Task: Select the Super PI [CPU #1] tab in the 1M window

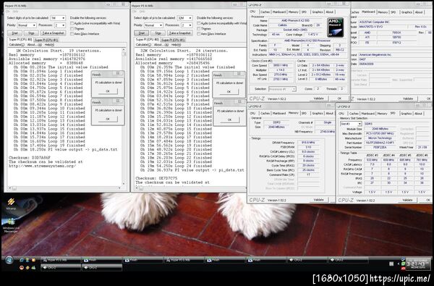Action: coord(46,40)
